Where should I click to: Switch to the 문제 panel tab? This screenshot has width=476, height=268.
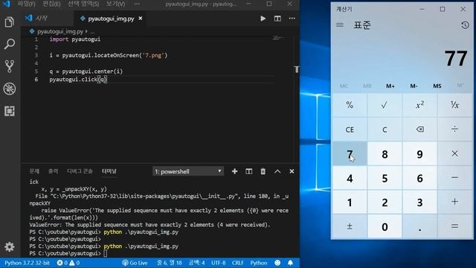click(34, 171)
